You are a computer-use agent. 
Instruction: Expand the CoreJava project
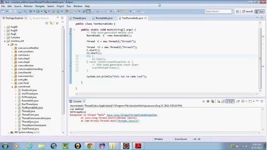(x=5, y=37)
